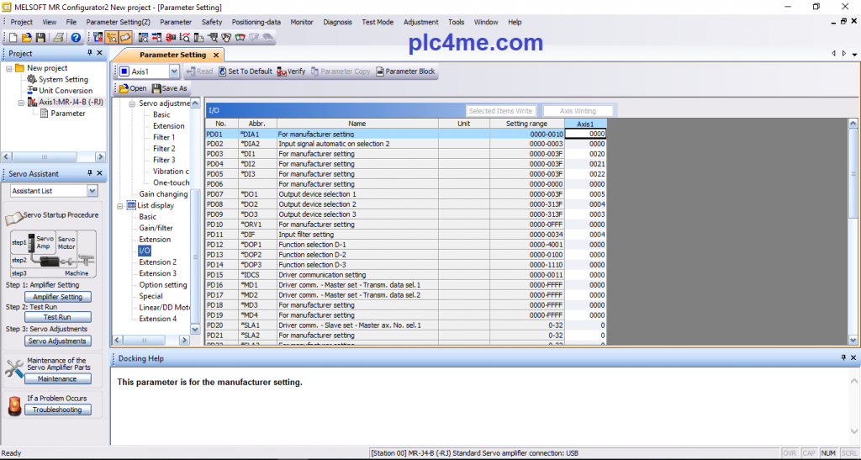Click the Troubleshooting button

(57, 410)
